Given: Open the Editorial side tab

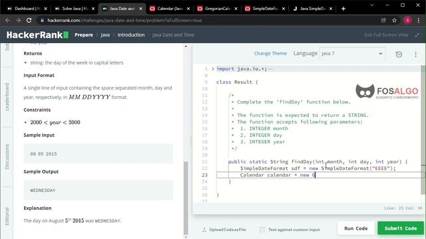Looking at the screenshot, I should (x=7, y=216).
